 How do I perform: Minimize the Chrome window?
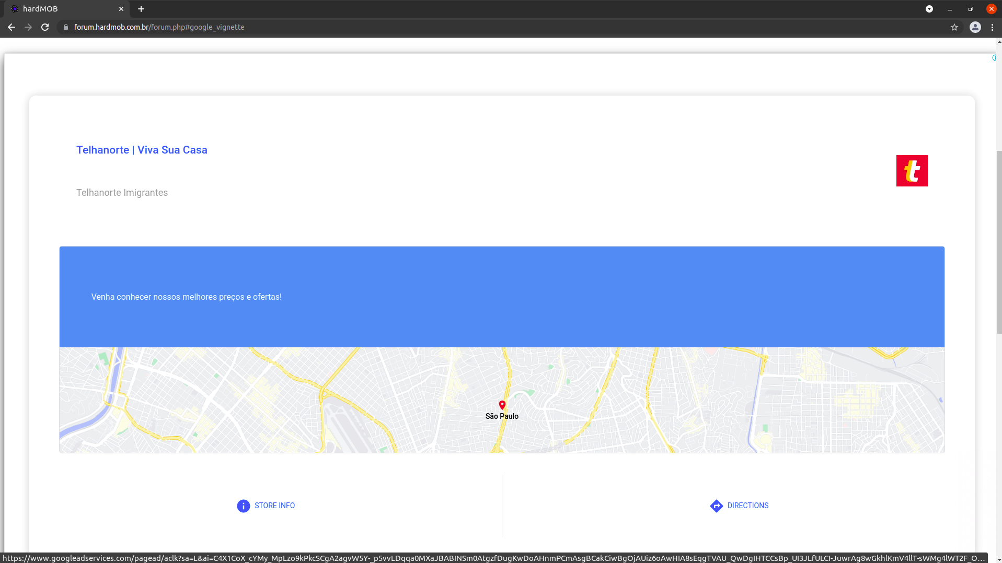(x=950, y=9)
